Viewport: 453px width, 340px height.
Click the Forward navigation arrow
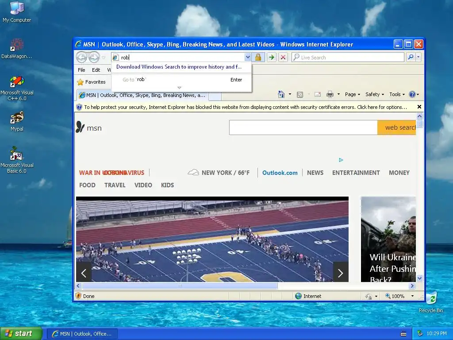(94, 57)
